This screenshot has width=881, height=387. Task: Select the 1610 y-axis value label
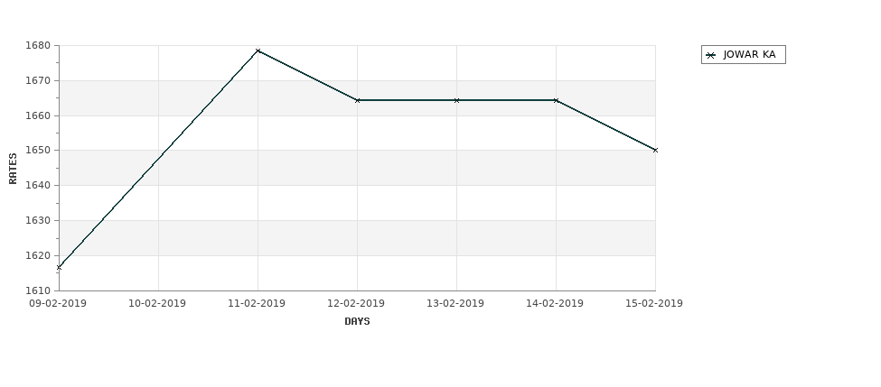(x=40, y=290)
